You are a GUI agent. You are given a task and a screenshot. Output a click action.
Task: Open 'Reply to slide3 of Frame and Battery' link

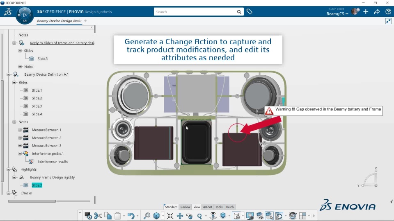62,43
